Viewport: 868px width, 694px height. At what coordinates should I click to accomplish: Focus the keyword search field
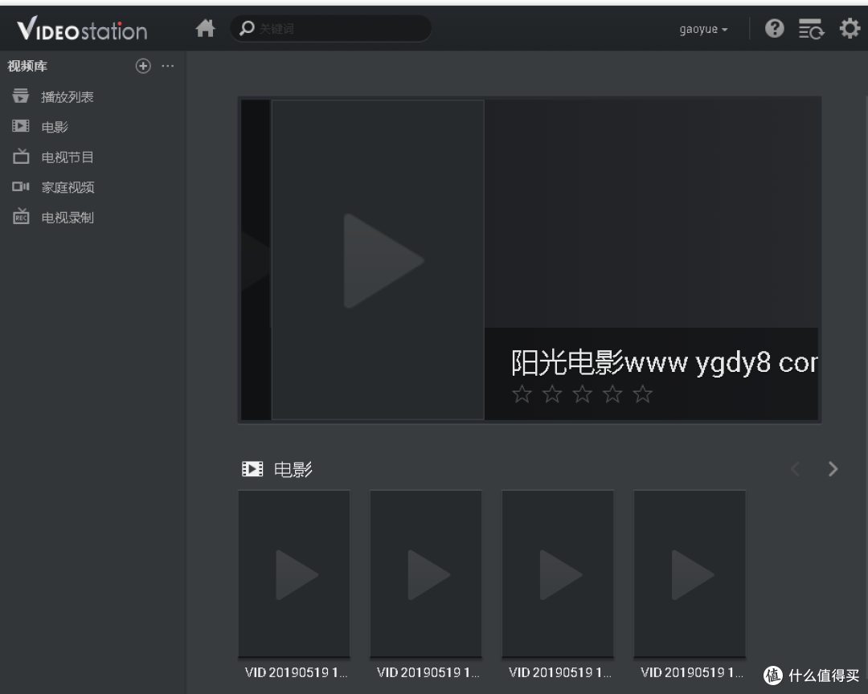pyautogui.click(x=330, y=28)
